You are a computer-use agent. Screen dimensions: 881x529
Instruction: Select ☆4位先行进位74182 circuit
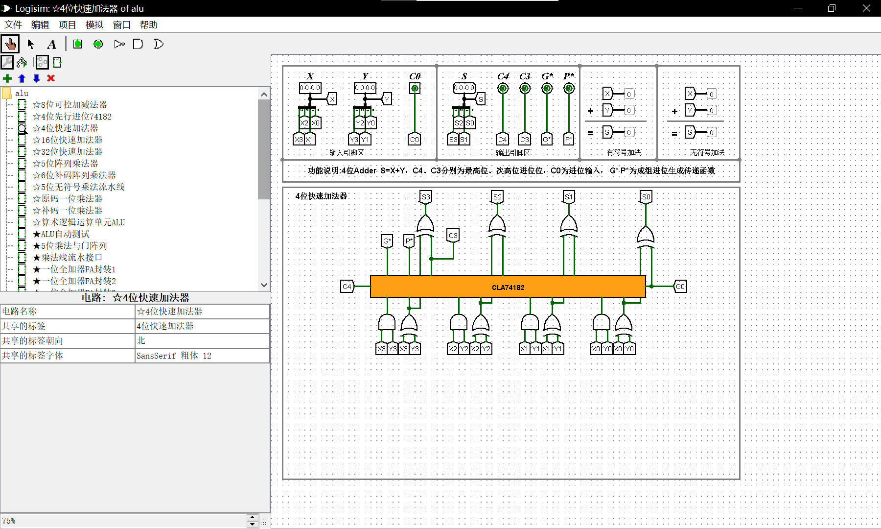72,116
